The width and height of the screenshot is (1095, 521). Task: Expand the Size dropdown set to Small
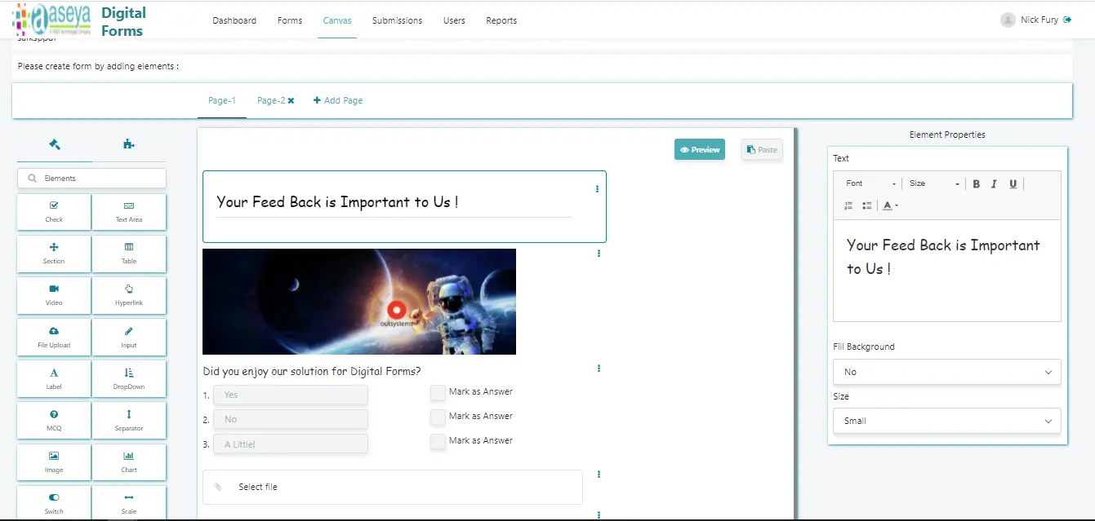[x=946, y=421]
